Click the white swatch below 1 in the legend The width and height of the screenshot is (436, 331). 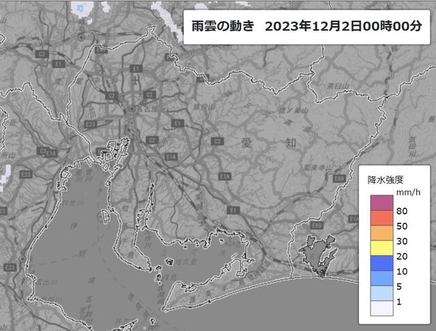[381, 309]
